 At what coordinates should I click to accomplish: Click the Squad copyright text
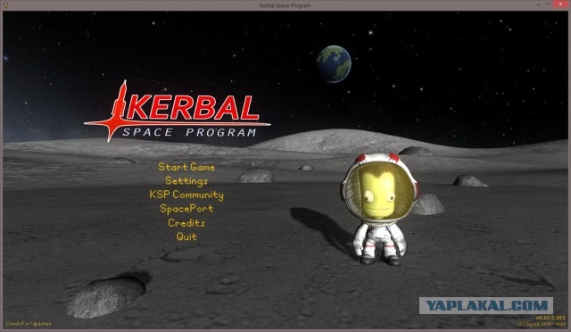point(542,324)
